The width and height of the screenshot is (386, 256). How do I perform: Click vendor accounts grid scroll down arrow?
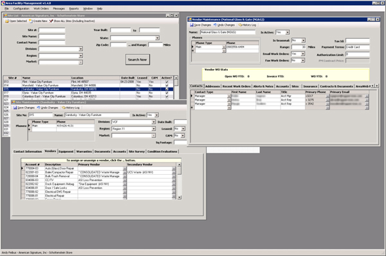click(x=179, y=197)
